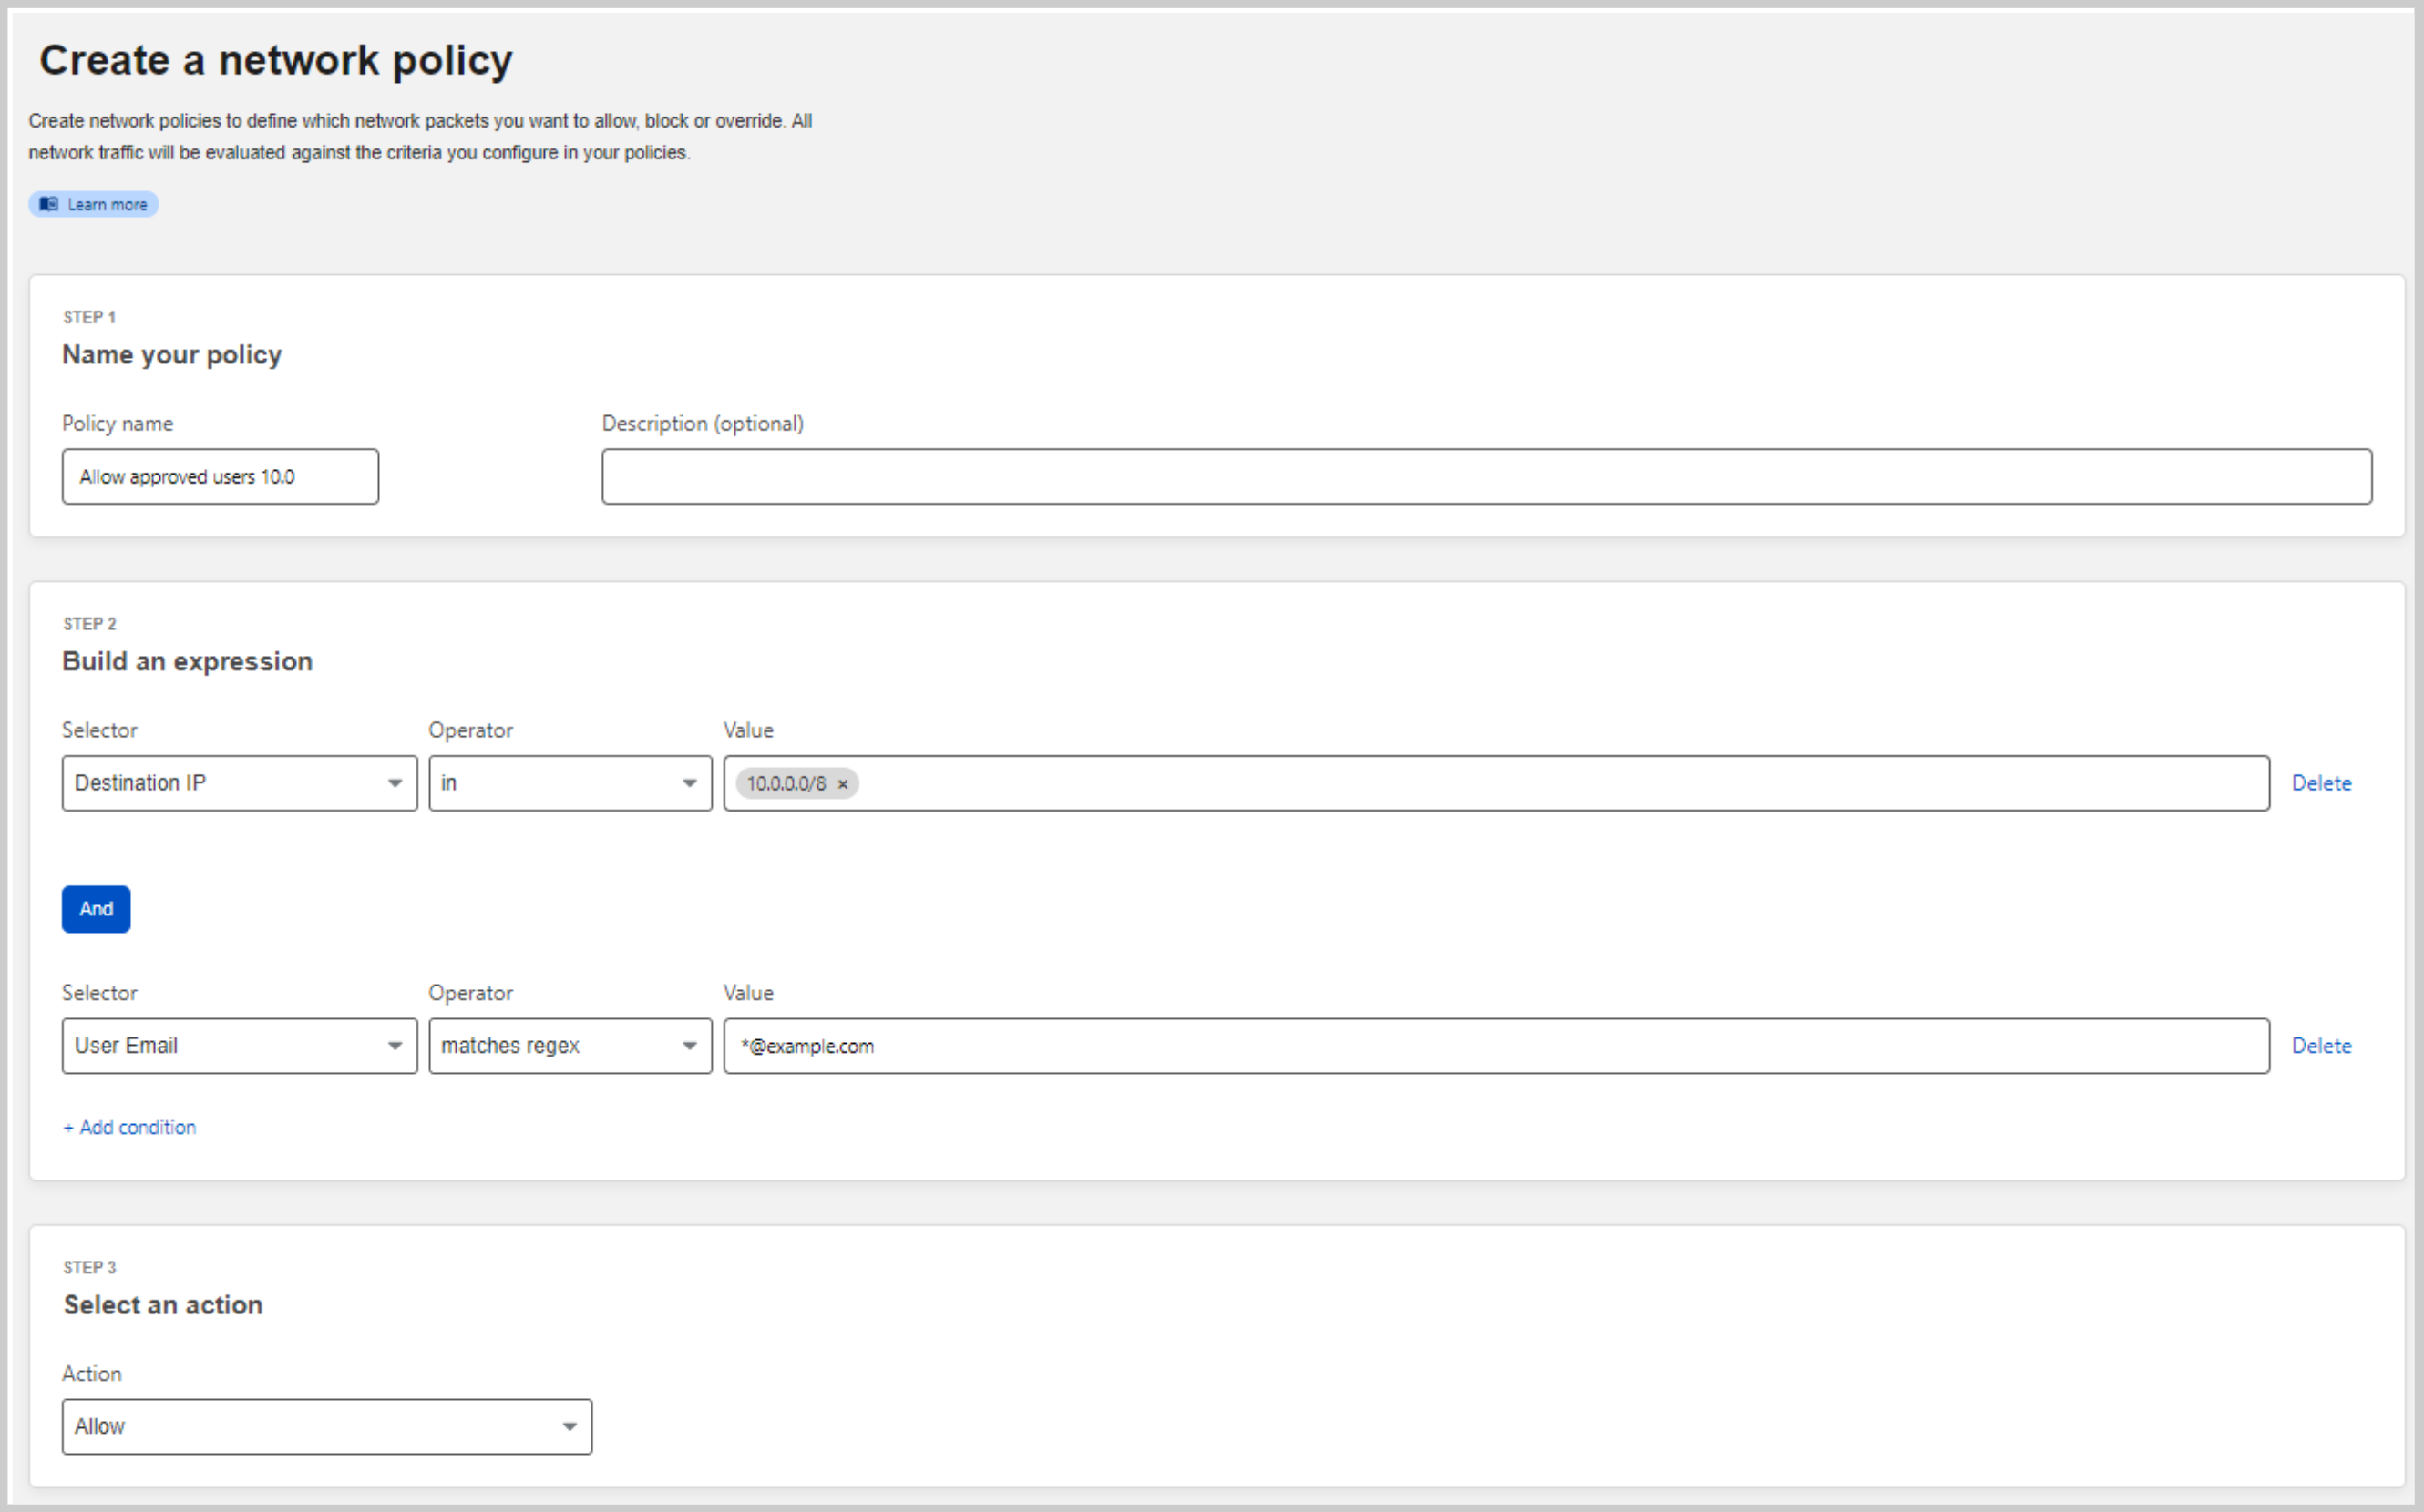
Task: Focus the Policy name input field
Action: [x=221, y=477]
